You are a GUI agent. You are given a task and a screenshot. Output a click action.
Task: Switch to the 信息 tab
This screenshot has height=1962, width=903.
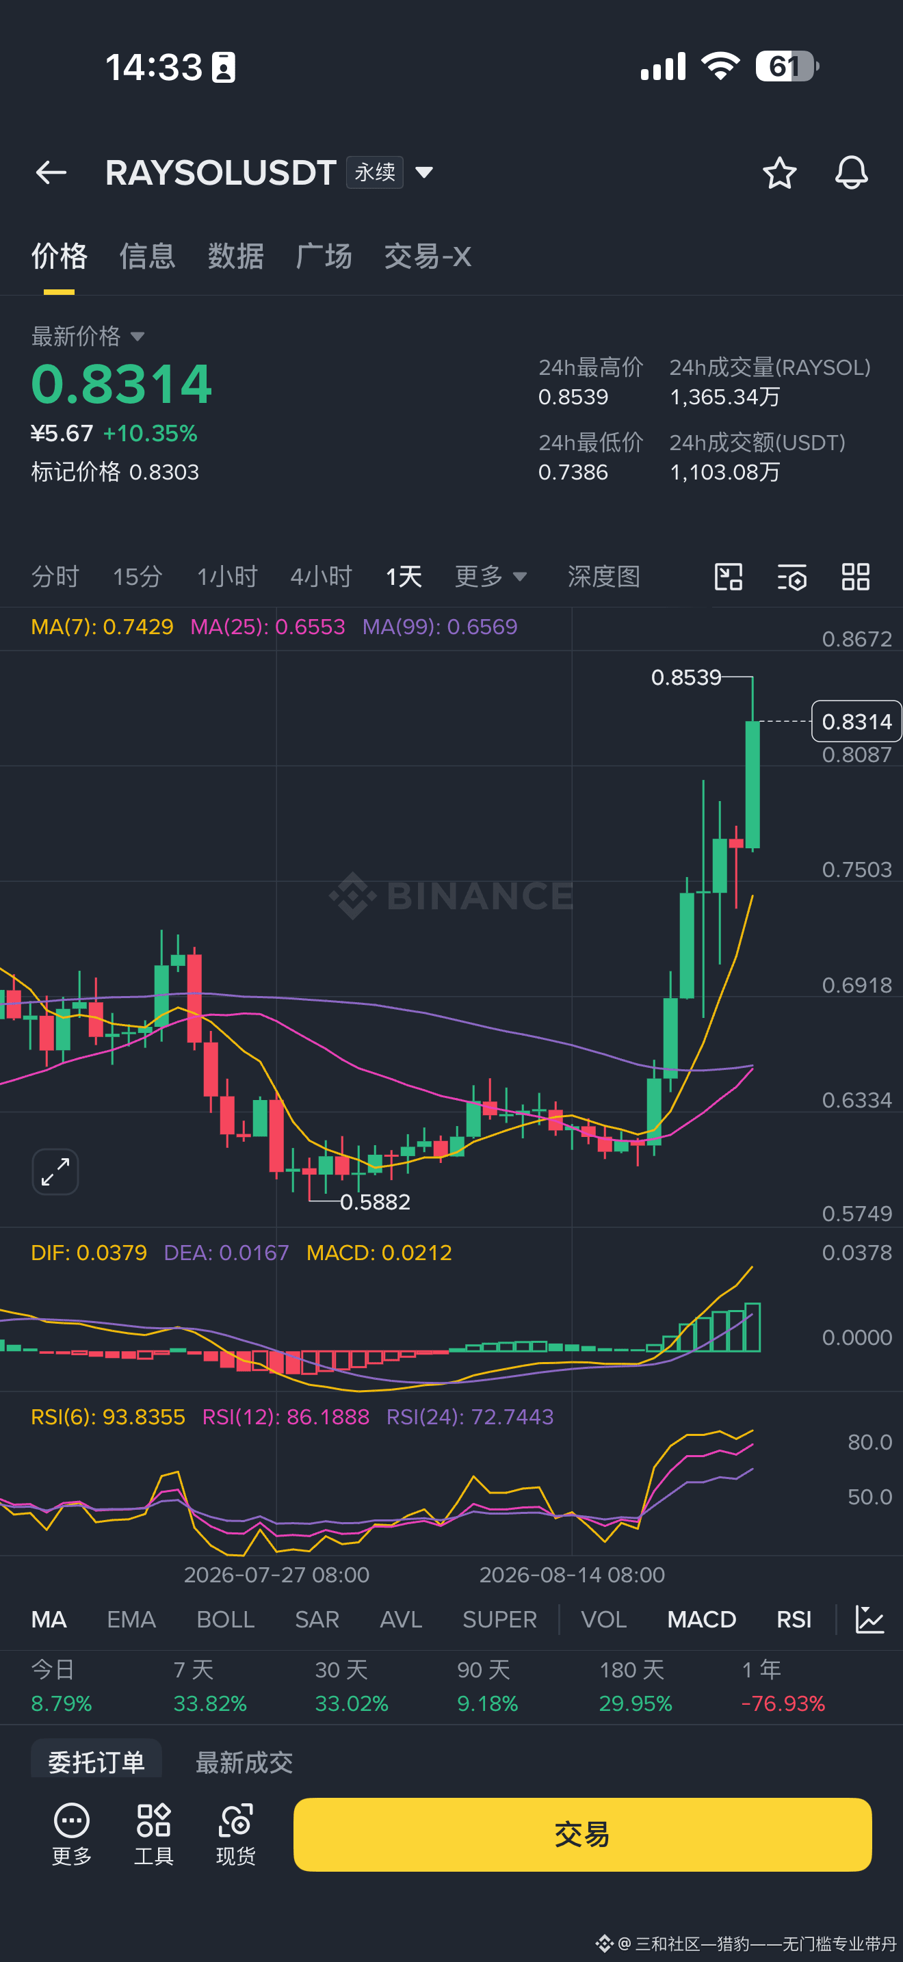click(x=148, y=257)
